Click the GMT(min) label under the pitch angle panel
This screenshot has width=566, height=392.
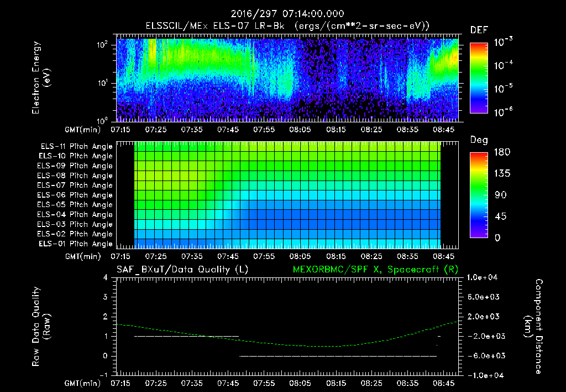coord(83,256)
